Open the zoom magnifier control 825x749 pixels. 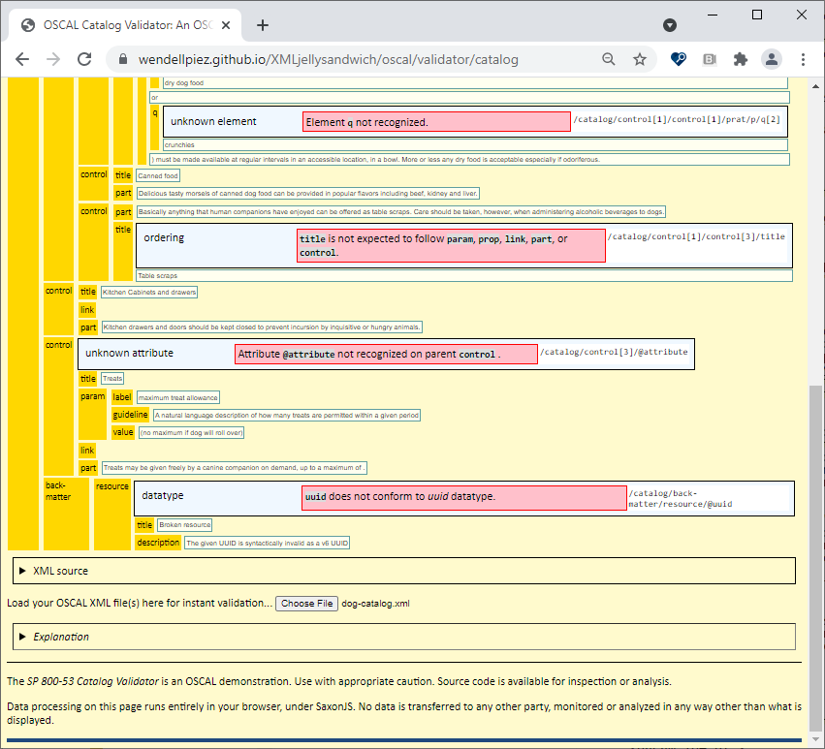click(x=608, y=59)
